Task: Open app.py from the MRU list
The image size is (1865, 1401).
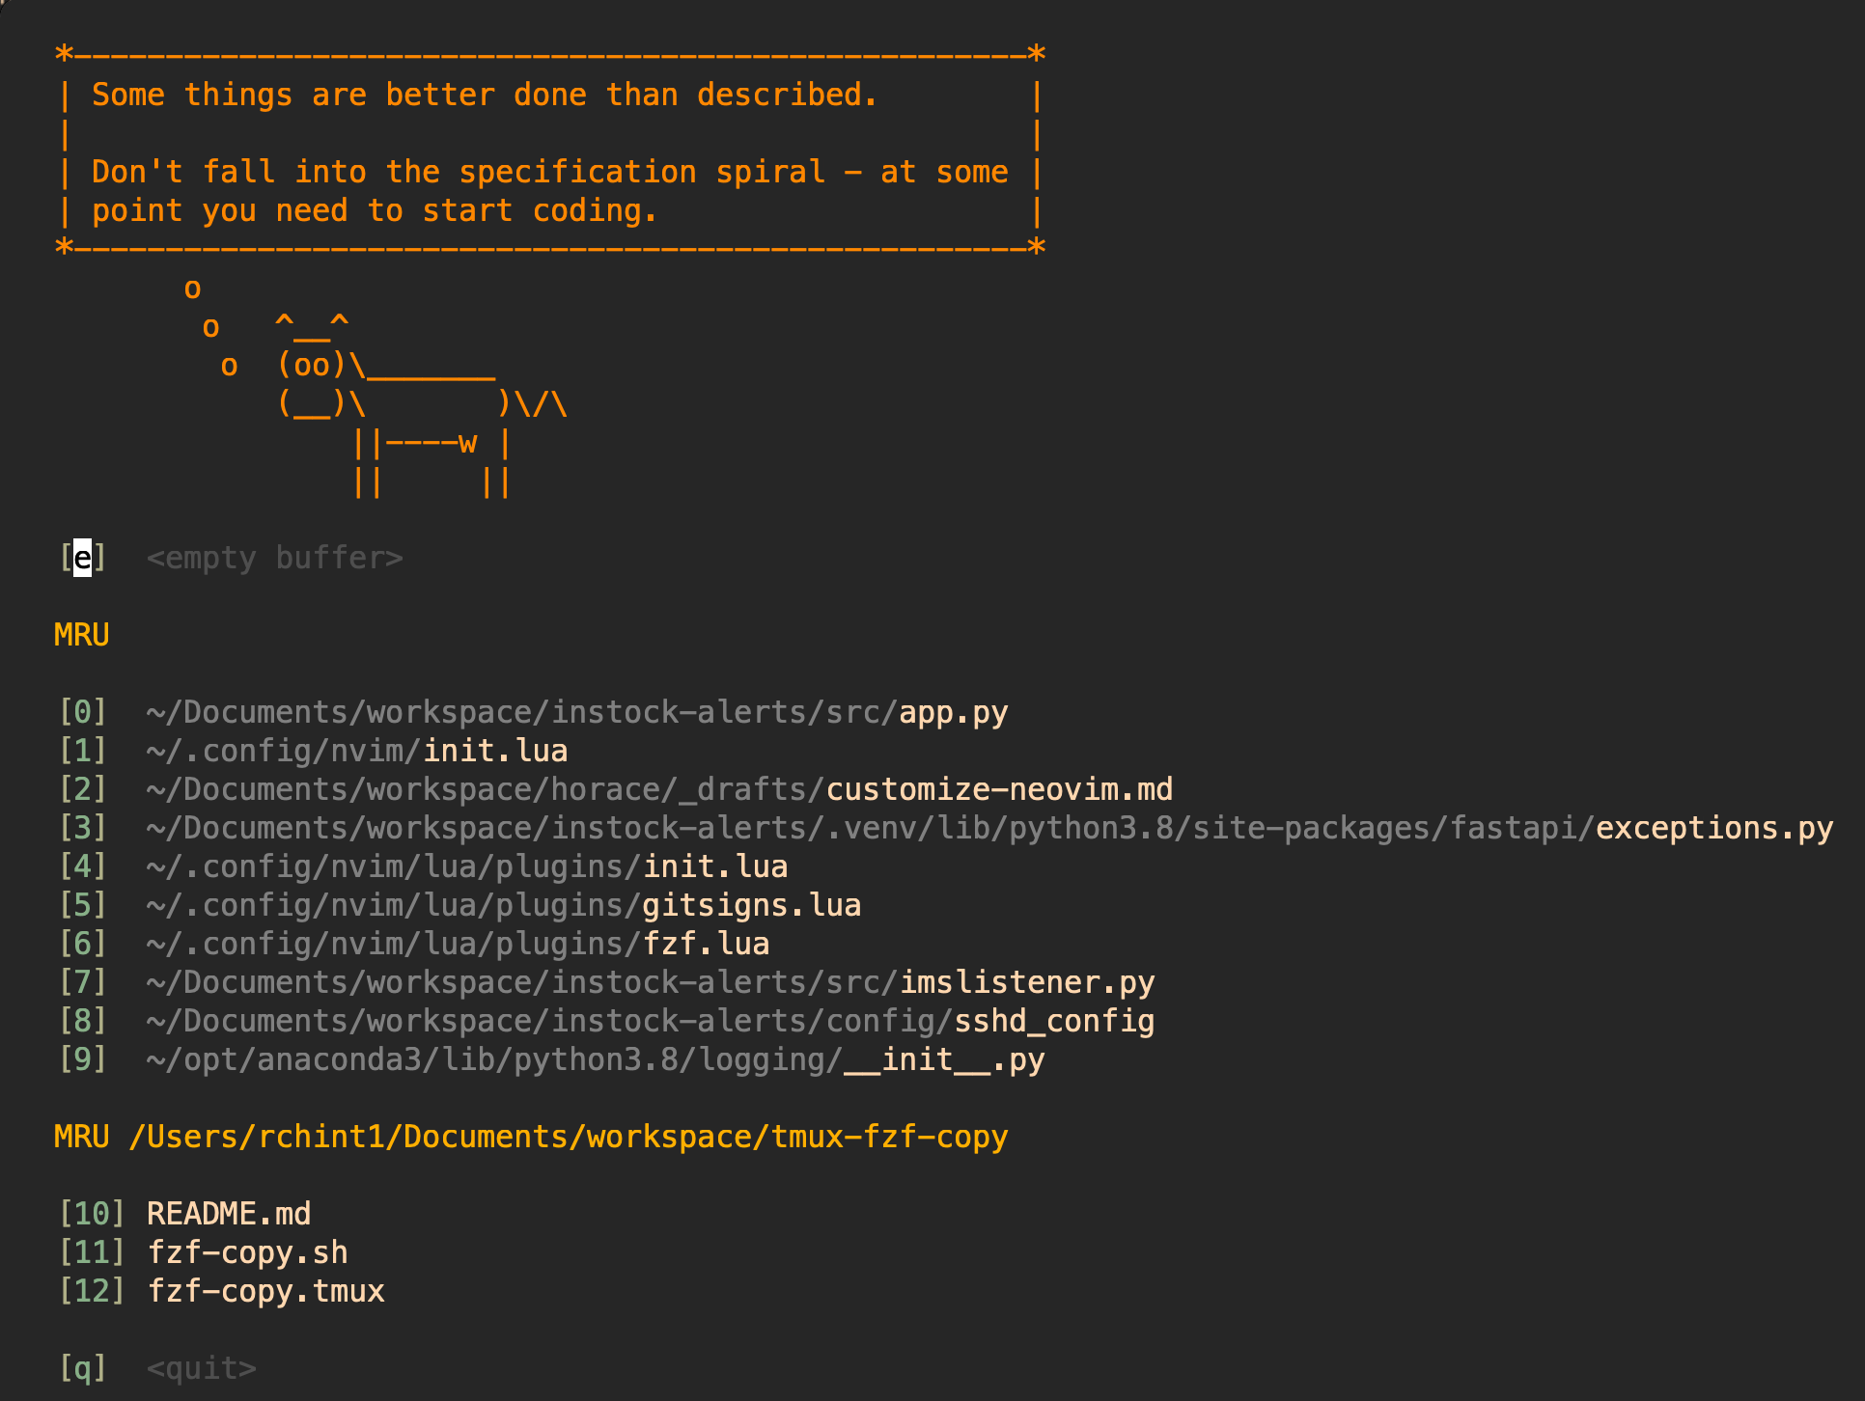Action: click(x=533, y=712)
